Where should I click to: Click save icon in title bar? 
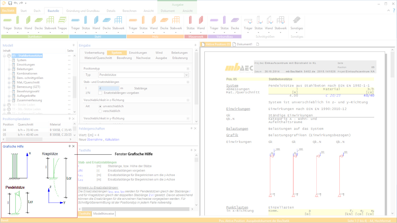pos(10,3)
